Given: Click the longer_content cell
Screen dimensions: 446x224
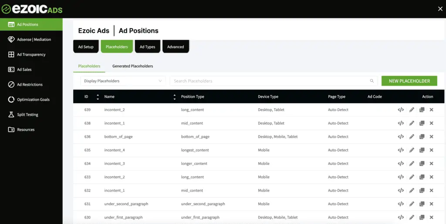Looking at the screenshot, I should tap(194, 164).
